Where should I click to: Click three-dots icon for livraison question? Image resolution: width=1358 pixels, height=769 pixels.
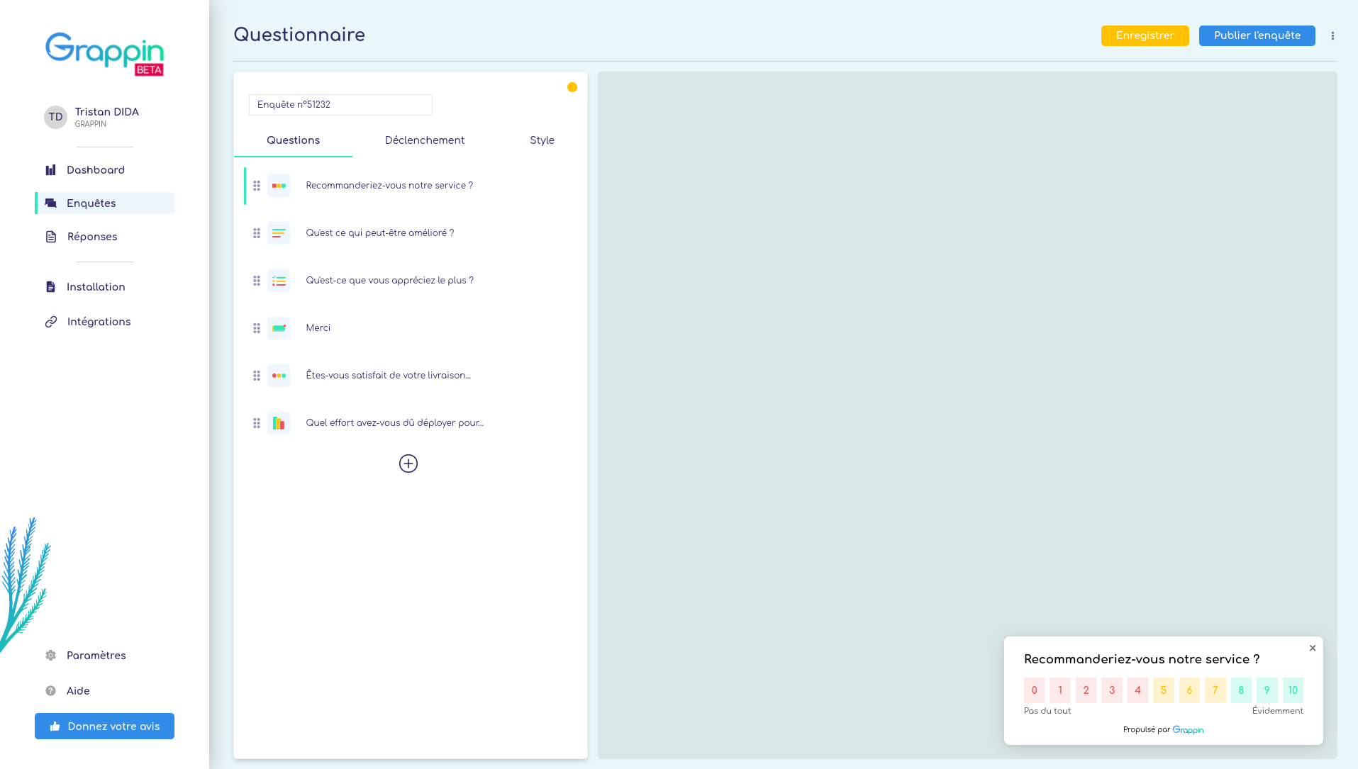pyautogui.click(x=279, y=376)
